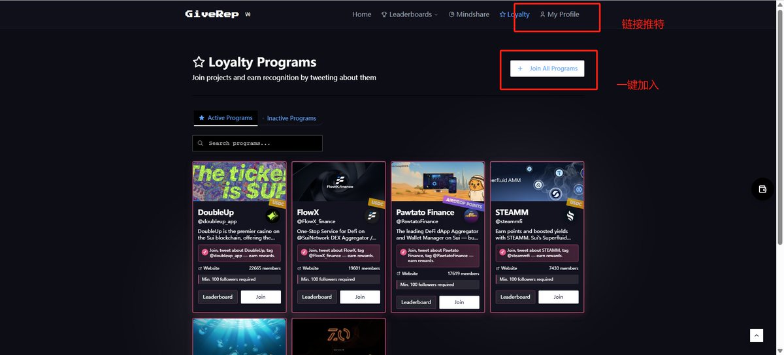Click the @steammfi handle

point(509,222)
